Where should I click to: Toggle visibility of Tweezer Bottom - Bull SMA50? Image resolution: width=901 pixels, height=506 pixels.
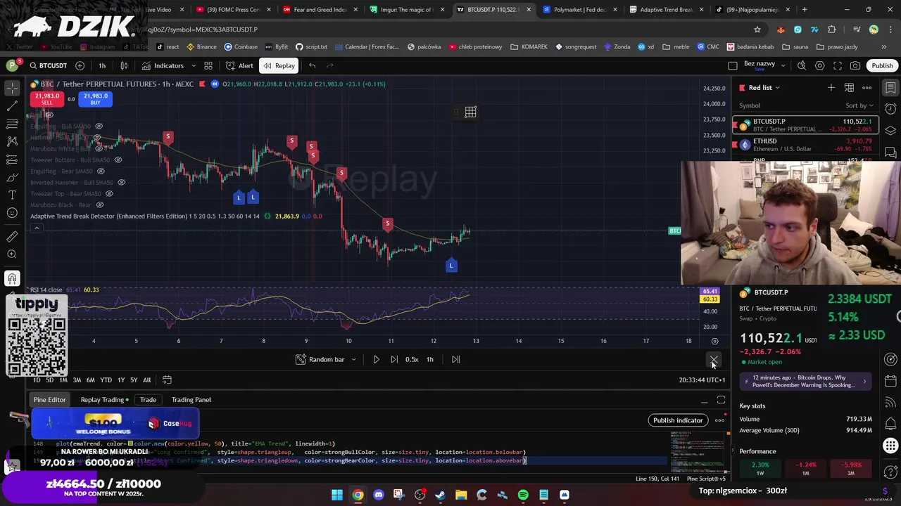118,160
